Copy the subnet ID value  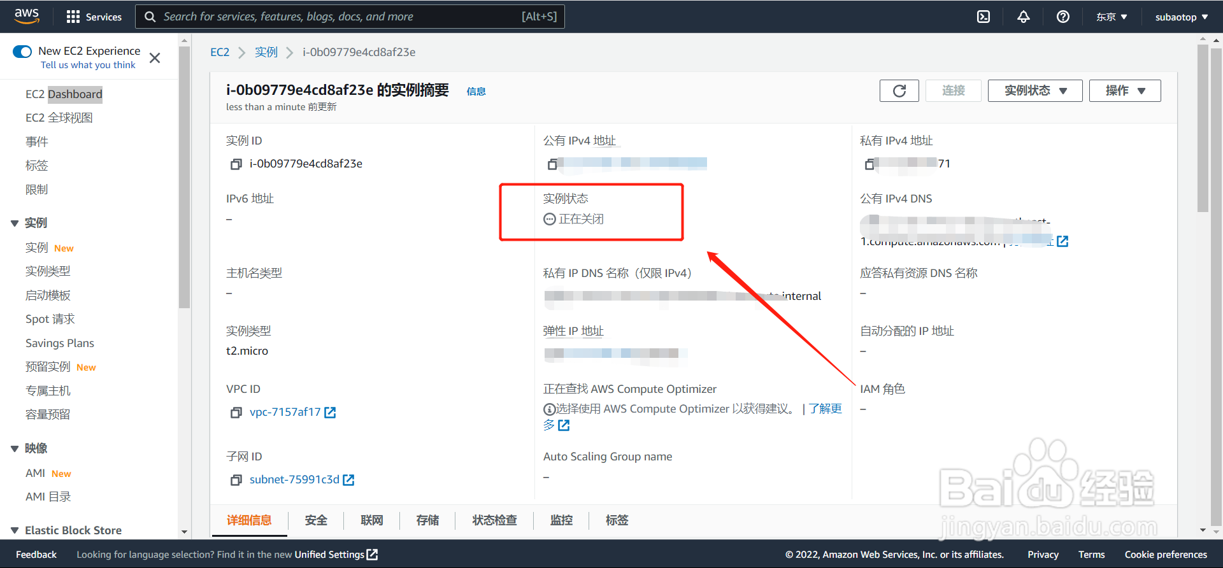click(x=236, y=480)
